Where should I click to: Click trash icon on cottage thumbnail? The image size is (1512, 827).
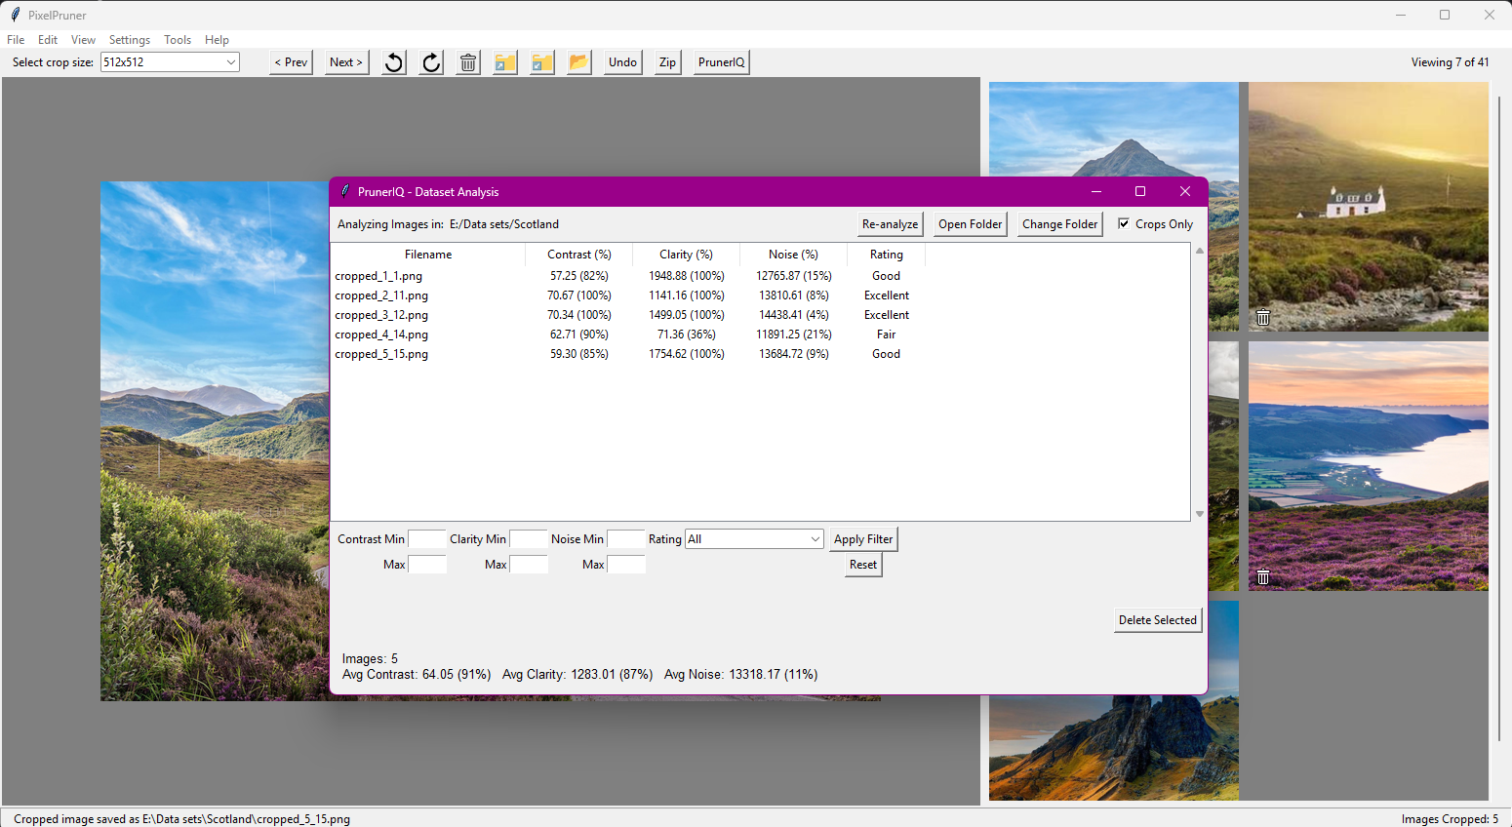click(1263, 318)
